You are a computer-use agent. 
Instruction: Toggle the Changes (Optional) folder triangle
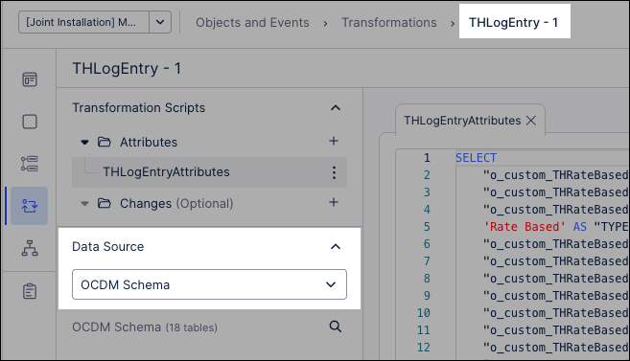coord(84,203)
